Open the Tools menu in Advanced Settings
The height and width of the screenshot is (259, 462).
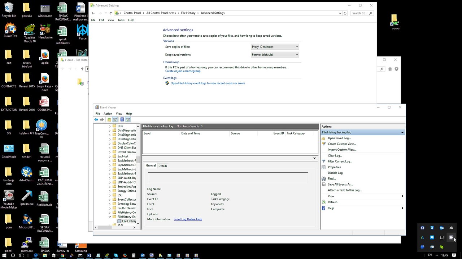(121, 20)
